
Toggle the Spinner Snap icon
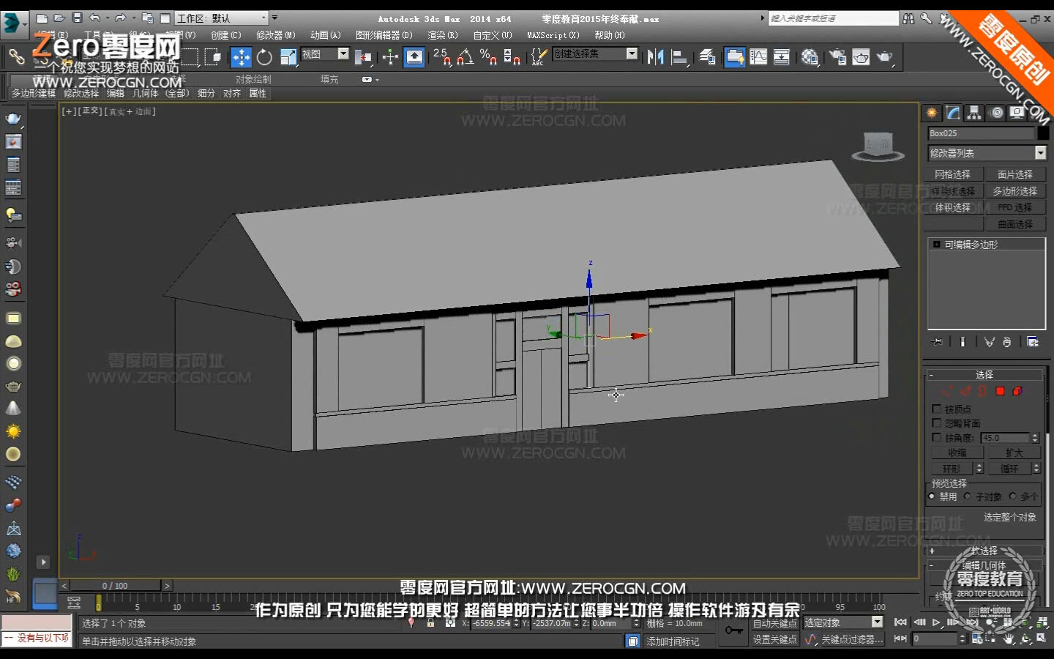[512, 57]
